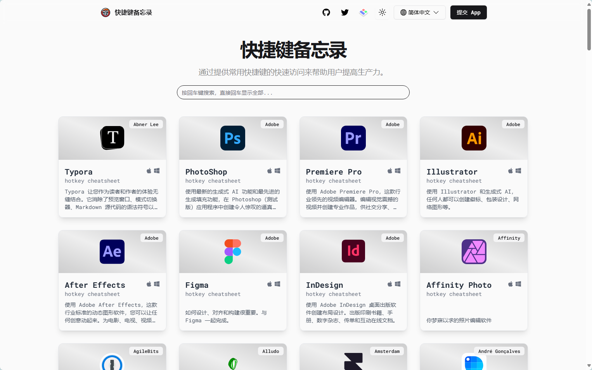Open the Typora card title

tap(79, 172)
